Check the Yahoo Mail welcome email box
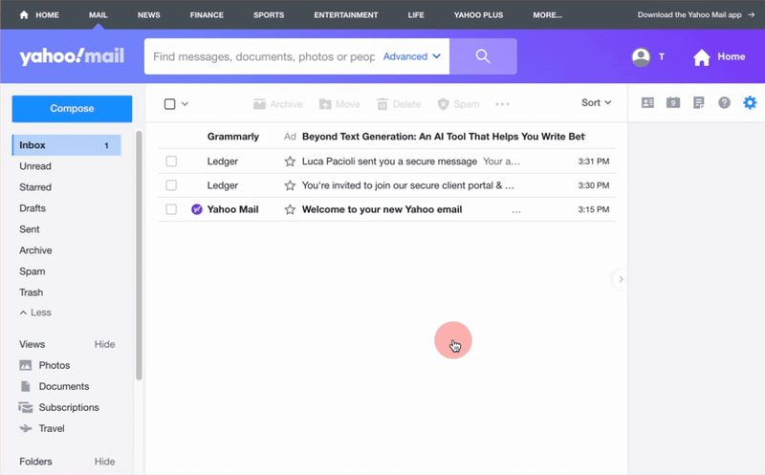 point(171,209)
